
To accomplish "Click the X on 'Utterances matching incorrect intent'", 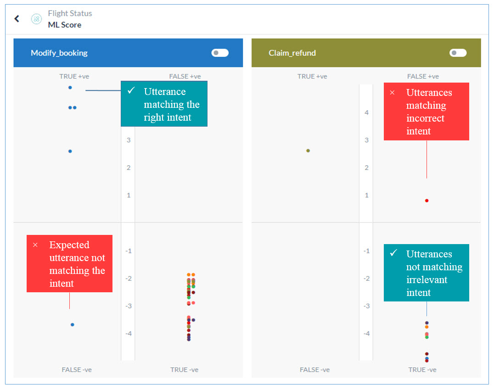I will point(392,93).
